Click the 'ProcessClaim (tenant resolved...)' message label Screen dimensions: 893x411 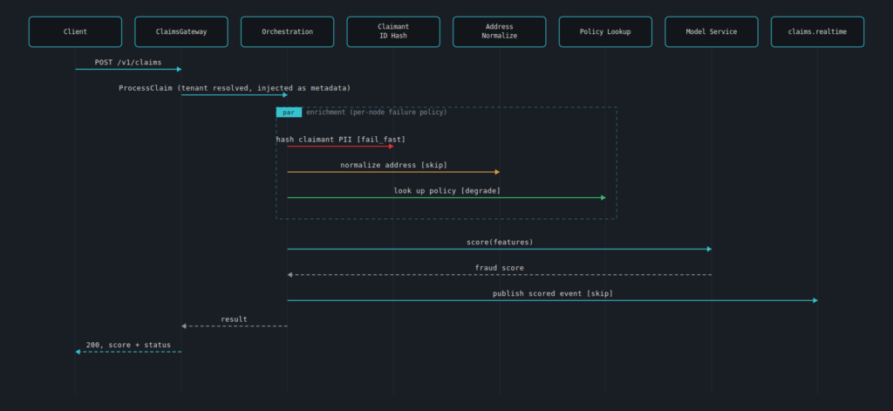pos(235,88)
